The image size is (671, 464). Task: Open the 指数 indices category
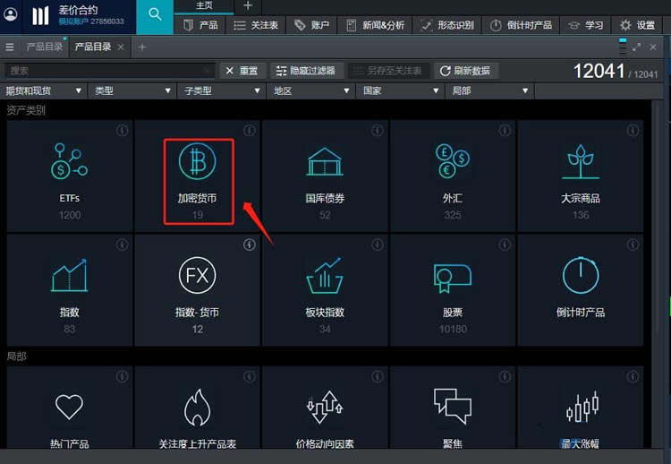(x=69, y=290)
